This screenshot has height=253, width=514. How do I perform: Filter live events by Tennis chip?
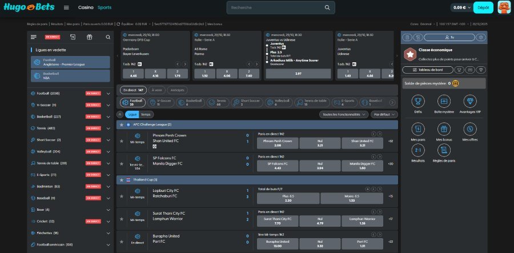click(x=218, y=103)
